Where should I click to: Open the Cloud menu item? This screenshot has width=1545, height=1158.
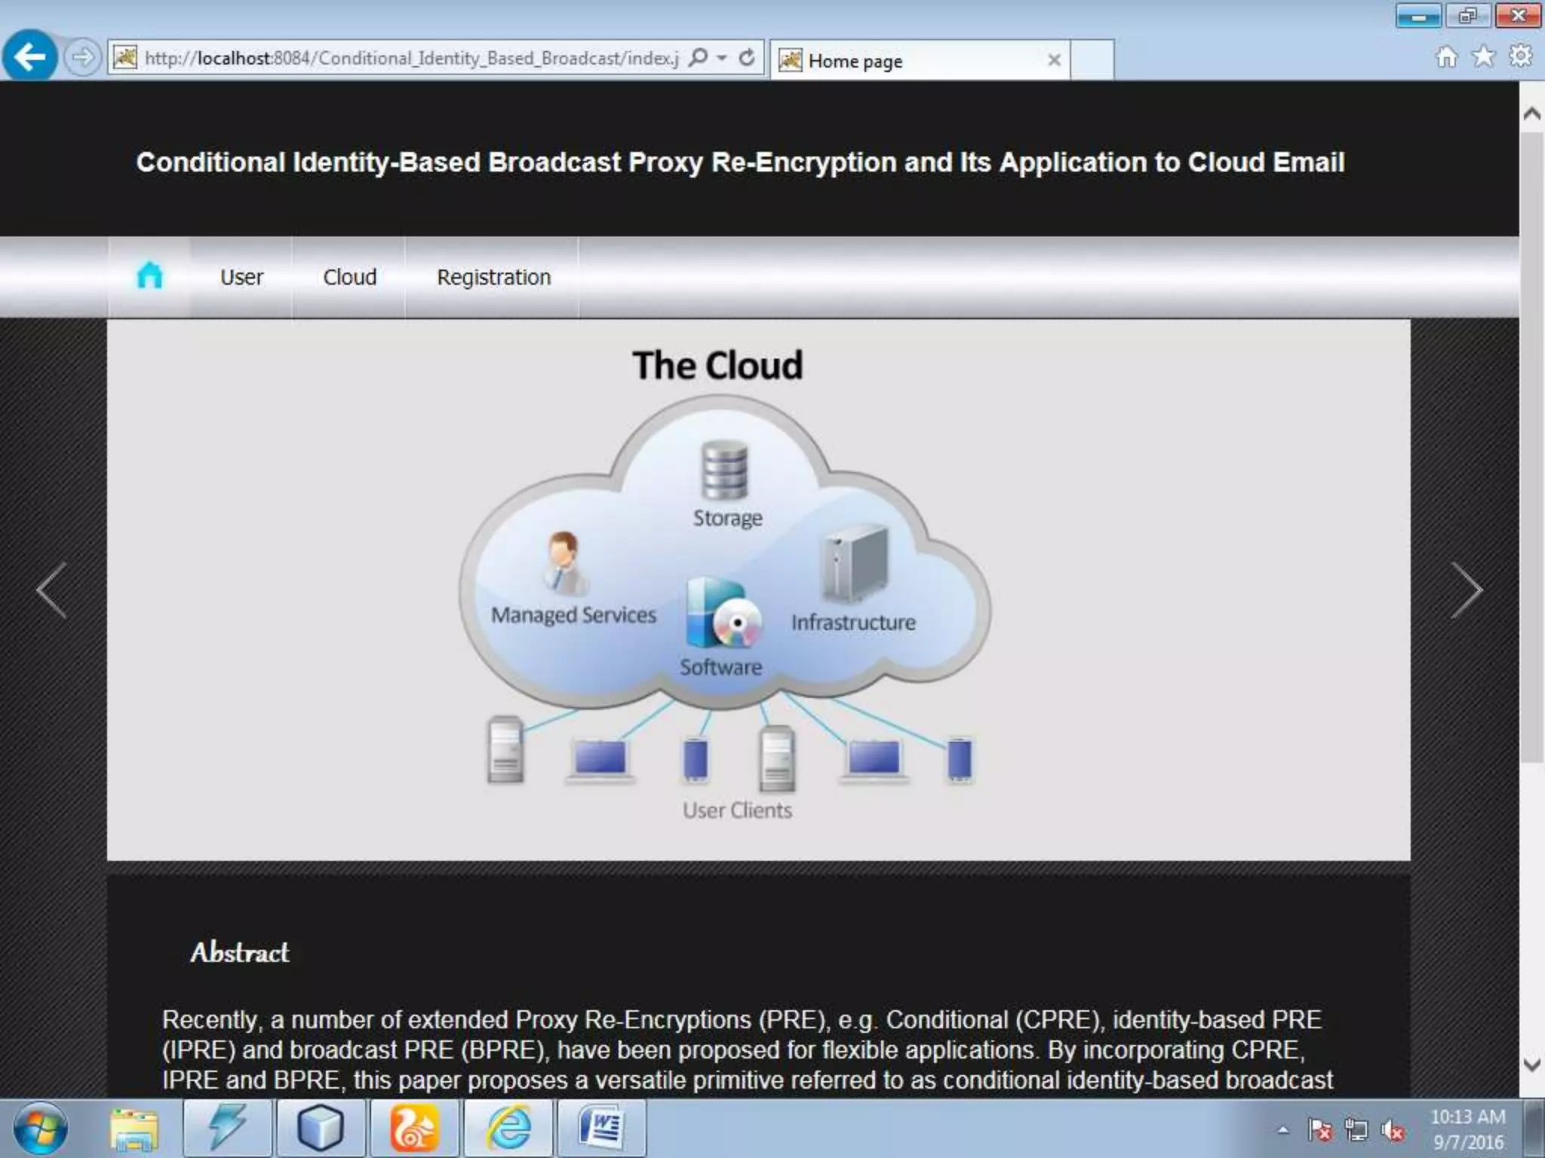click(x=349, y=277)
